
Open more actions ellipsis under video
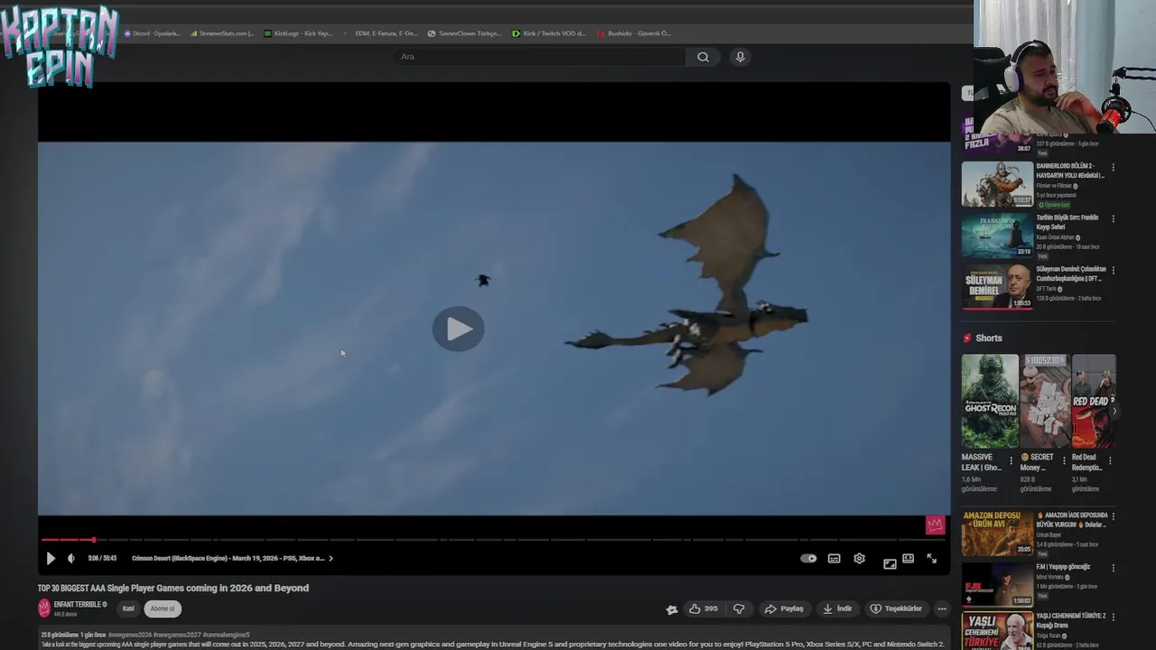942,609
